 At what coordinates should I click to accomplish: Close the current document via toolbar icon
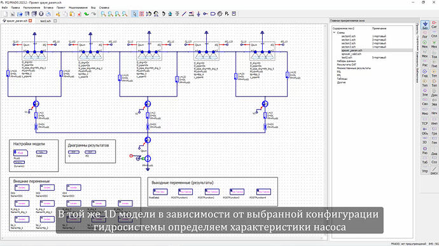[41, 14]
